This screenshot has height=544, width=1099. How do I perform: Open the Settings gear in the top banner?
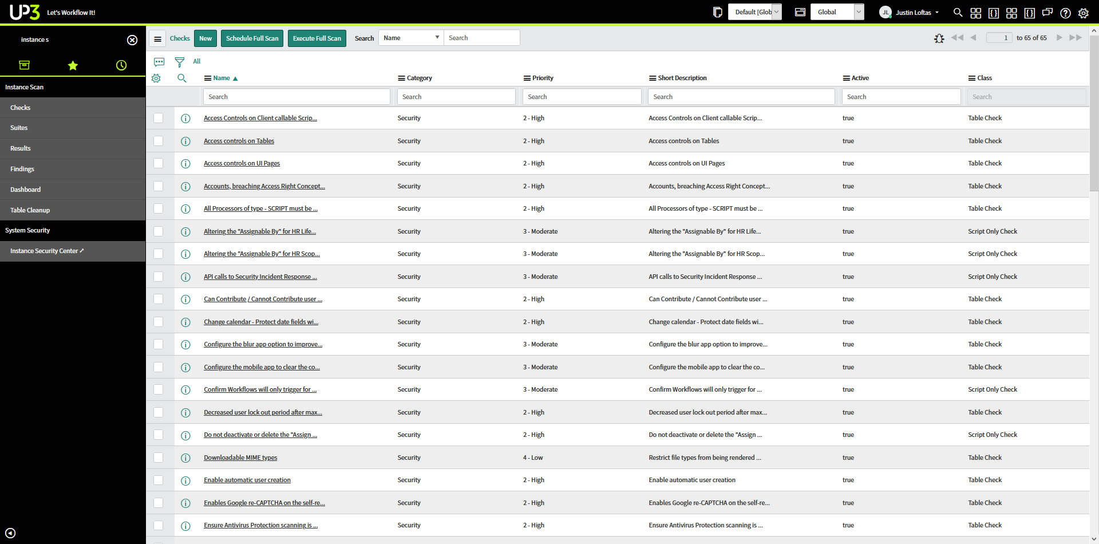click(1083, 13)
